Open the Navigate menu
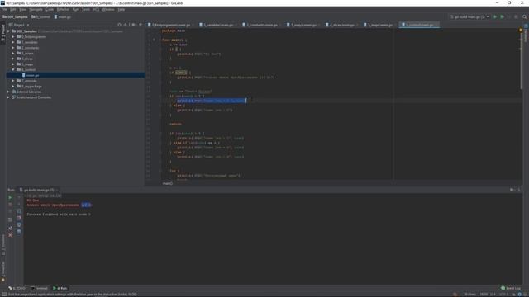529x297 pixels. tap(36, 9)
